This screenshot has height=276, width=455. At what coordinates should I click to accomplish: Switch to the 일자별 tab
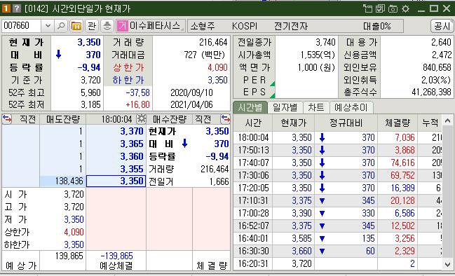(285, 108)
